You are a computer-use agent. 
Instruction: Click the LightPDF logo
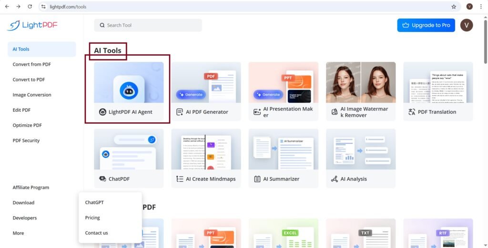pyautogui.click(x=32, y=25)
